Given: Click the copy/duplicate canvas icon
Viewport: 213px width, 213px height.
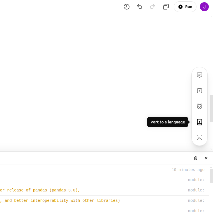Looking at the screenshot, I should pos(166,7).
